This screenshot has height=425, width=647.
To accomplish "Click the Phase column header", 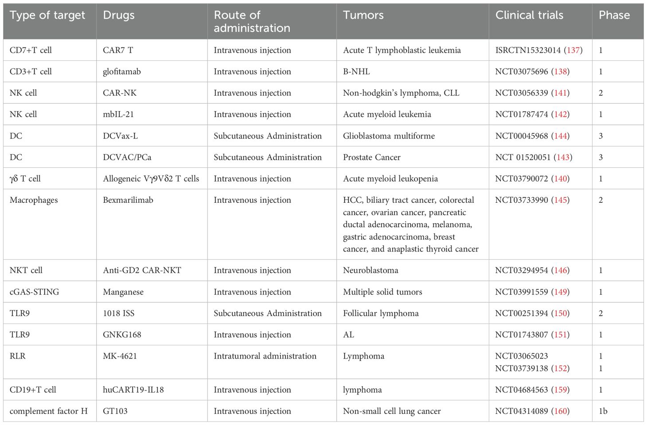I will pyautogui.click(x=614, y=15).
